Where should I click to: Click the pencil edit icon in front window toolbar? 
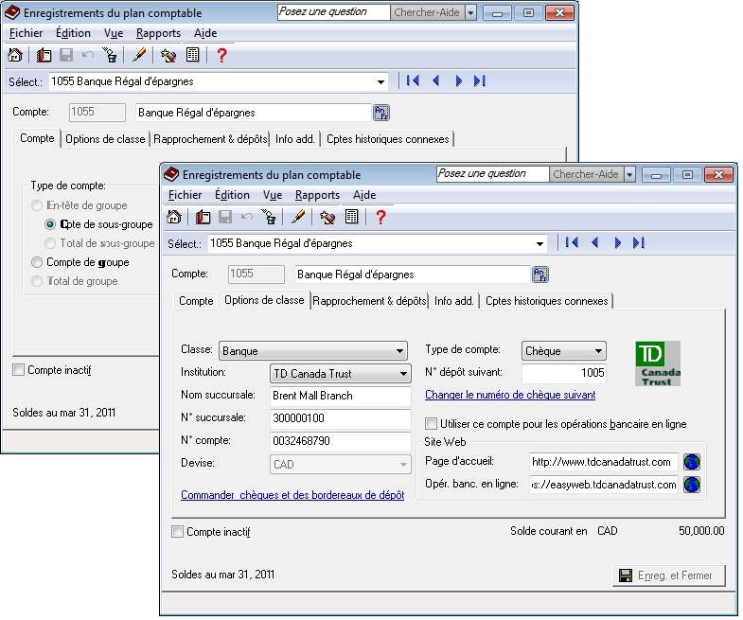[298, 217]
